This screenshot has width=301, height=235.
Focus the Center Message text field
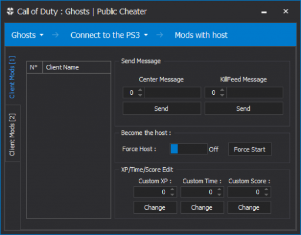coord(173,92)
